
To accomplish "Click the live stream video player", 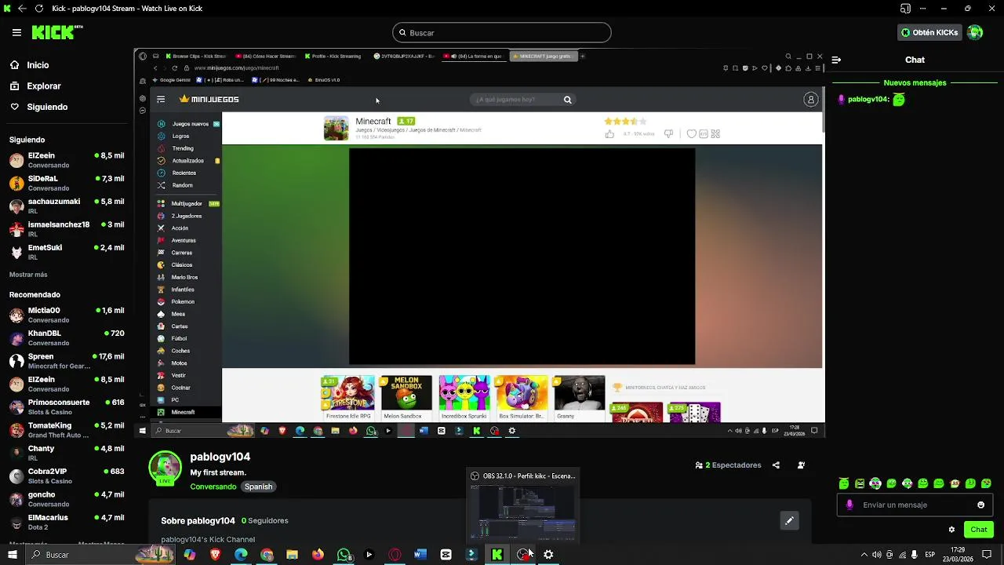I will [479, 242].
